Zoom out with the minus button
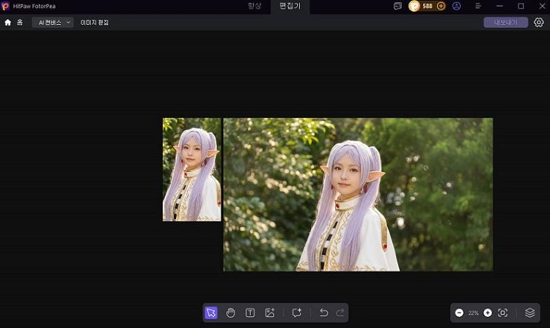Screen dimensions: 550x328 click(x=459, y=313)
